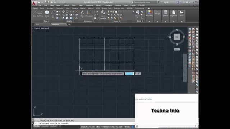Click the W compass direction on ViewCube
Image resolution: width=230 pixels, height=129 pixels.
[x=170, y=37]
